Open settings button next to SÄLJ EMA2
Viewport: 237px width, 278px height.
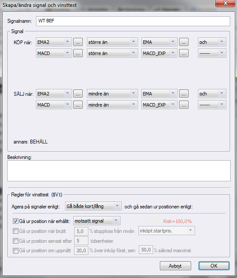coord(78,93)
